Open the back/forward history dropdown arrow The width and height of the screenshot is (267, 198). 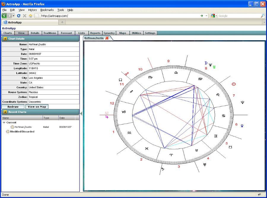click(x=14, y=16)
